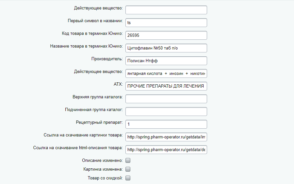This screenshot has width=294, height=184.
Task: Enable the Товар со скидкой checkbox
Action: coord(128,178)
